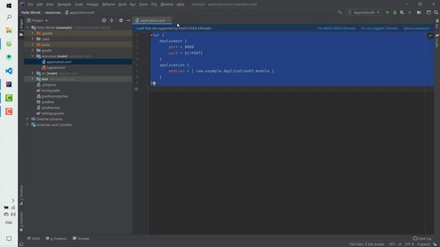
Task: Toggle Project side tool window tab
Action: (21, 27)
